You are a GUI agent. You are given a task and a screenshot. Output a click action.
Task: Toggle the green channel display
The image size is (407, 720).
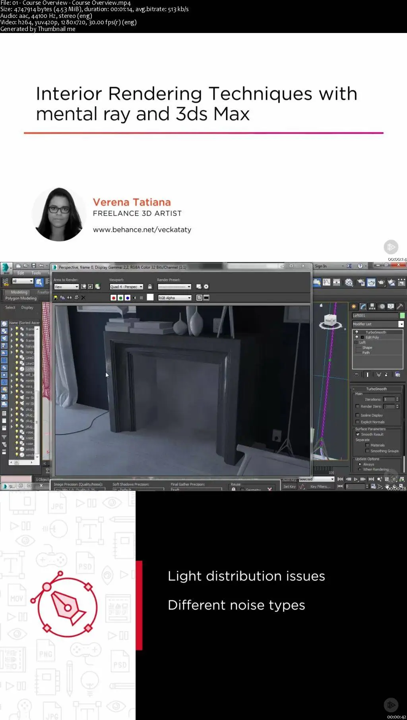click(x=120, y=297)
